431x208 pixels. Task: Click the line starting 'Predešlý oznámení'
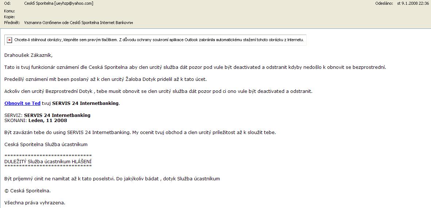coord(105,79)
